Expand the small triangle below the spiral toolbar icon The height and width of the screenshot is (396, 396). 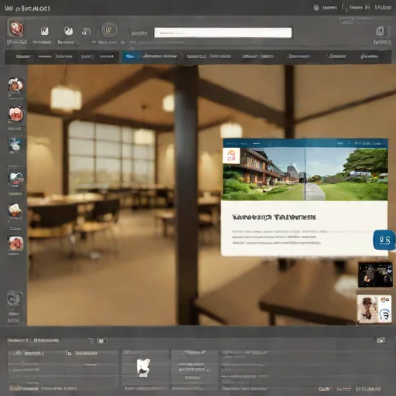click(x=123, y=42)
